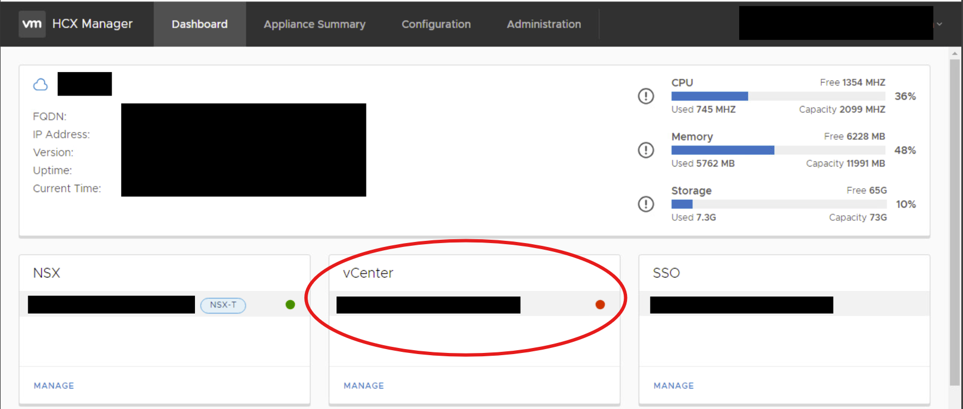Click the VMware vm logo
This screenshot has height=409, width=963.
tap(32, 24)
